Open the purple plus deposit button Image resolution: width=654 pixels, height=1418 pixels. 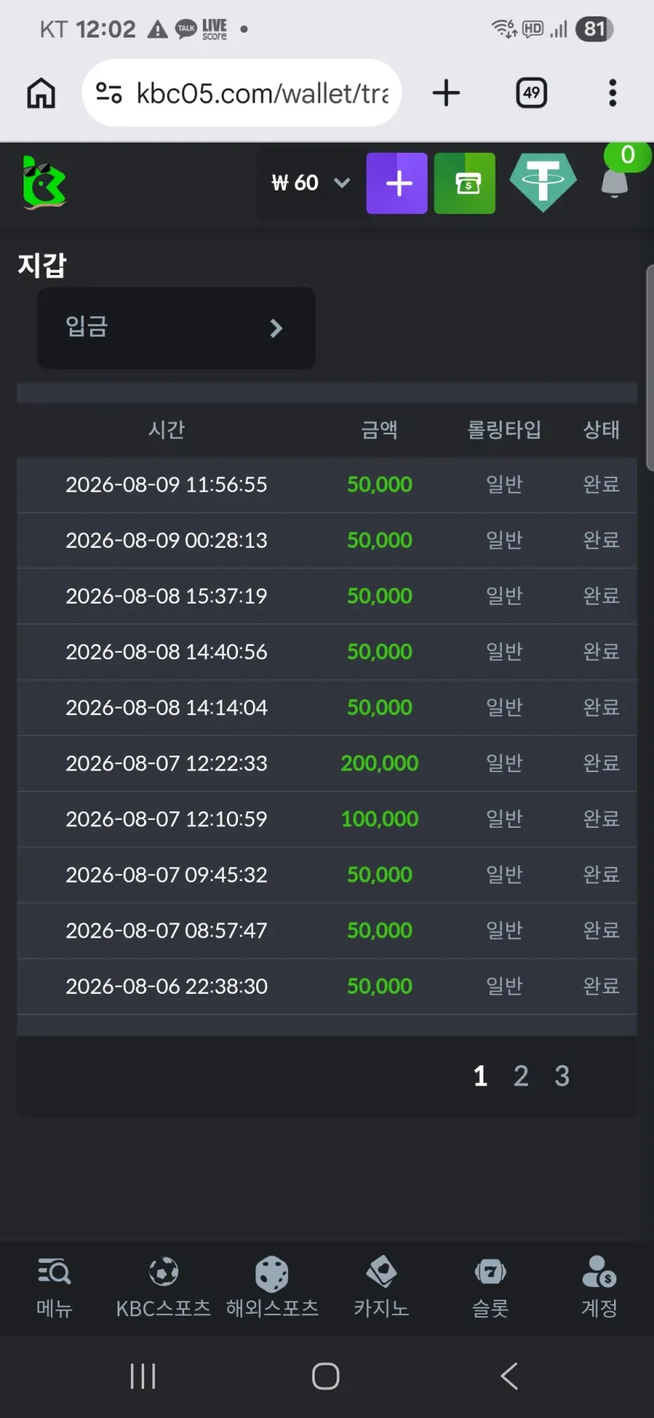[397, 183]
